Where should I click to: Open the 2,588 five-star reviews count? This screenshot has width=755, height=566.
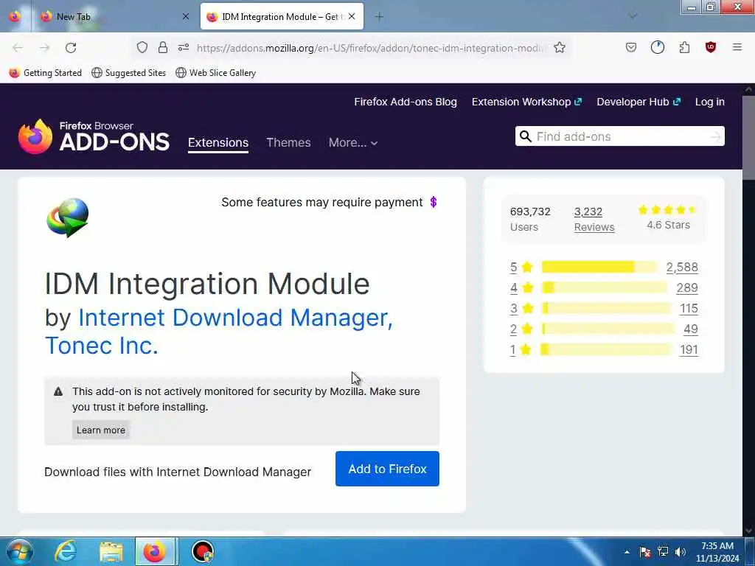coord(682,267)
